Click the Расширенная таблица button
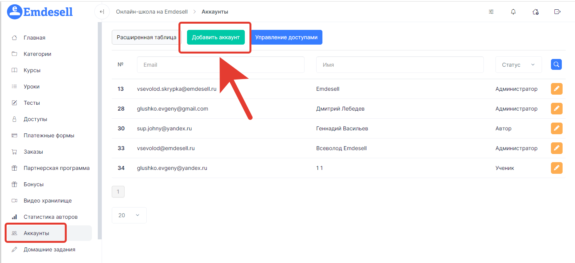 146,37
